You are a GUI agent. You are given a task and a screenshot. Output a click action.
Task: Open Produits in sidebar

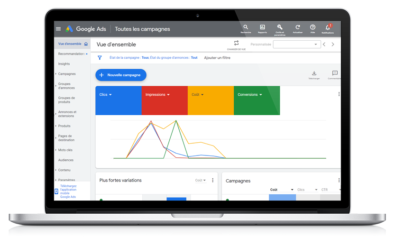(x=64, y=126)
